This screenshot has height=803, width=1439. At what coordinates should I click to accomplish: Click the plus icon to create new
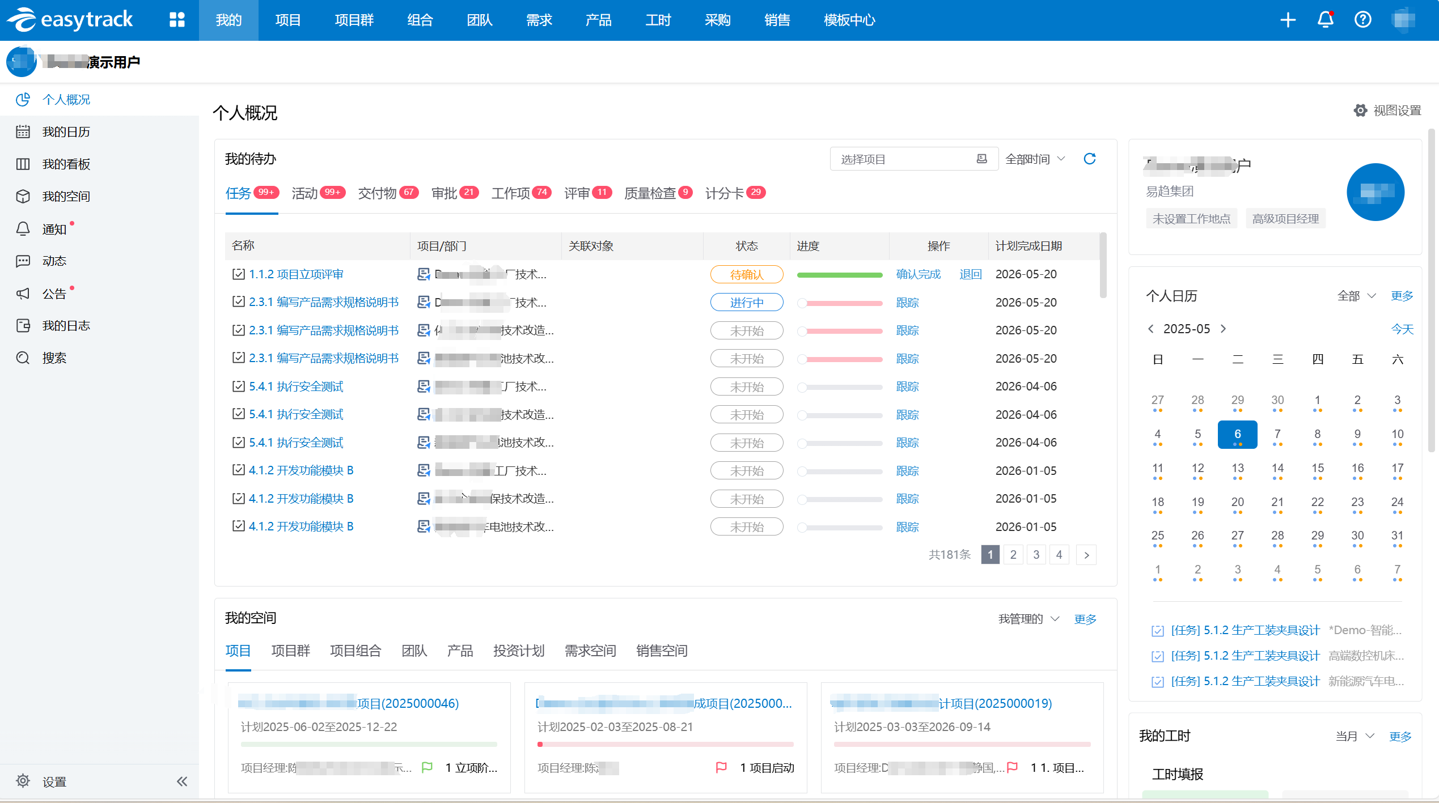tap(1288, 20)
